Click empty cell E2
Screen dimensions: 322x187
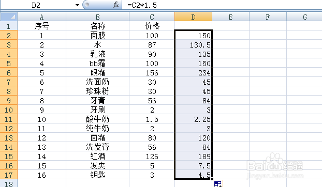[x=230, y=36]
